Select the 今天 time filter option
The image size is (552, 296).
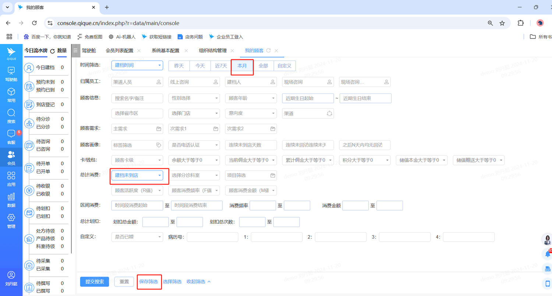pyautogui.click(x=200, y=66)
